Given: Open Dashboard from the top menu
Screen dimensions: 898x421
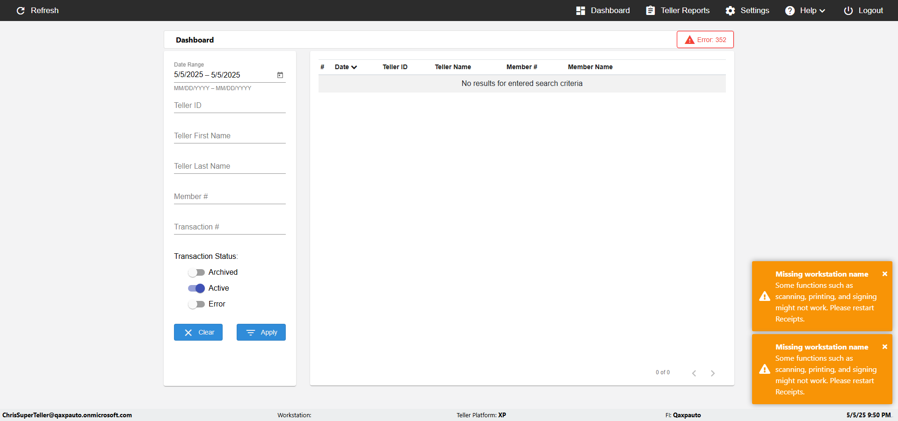Looking at the screenshot, I should pyautogui.click(x=603, y=10).
